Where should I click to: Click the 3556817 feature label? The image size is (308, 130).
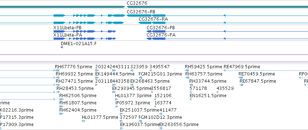pos(161,88)
